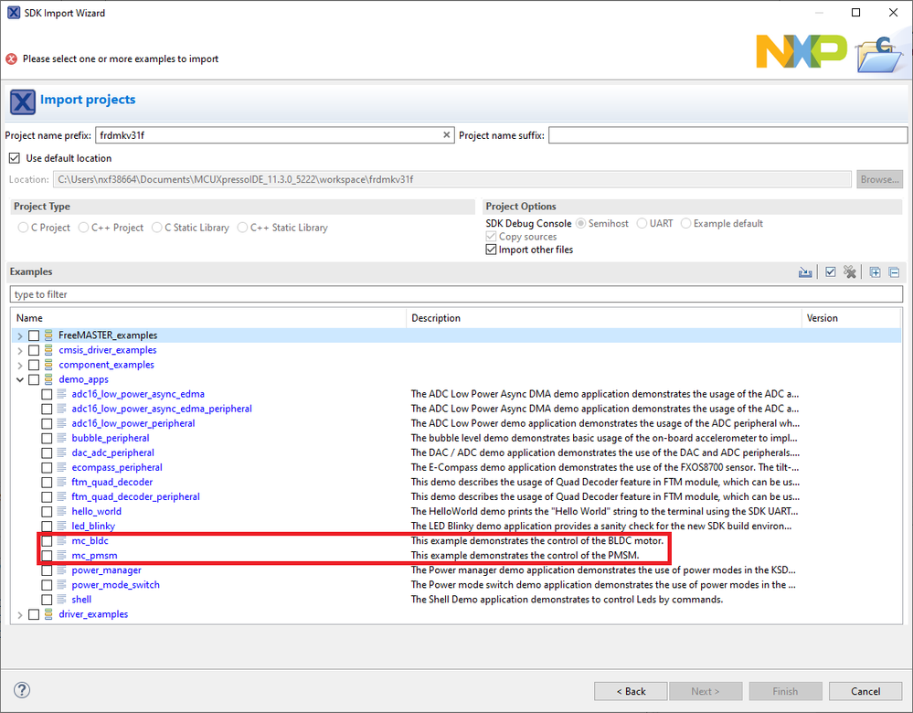Viewport: 913px width, 713px height.
Task: Toggle Use default location checkbox
Action: tap(15, 158)
